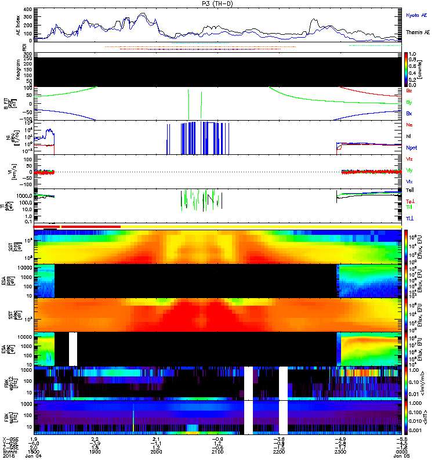Click the ESA electron Eflux color bar
This screenshot has height=464, width=435.
point(406,349)
